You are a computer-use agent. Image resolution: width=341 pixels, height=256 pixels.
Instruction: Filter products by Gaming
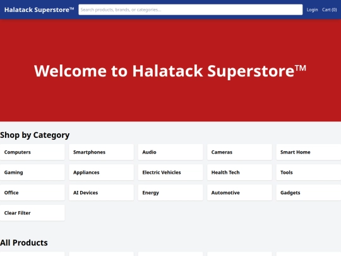click(32, 172)
